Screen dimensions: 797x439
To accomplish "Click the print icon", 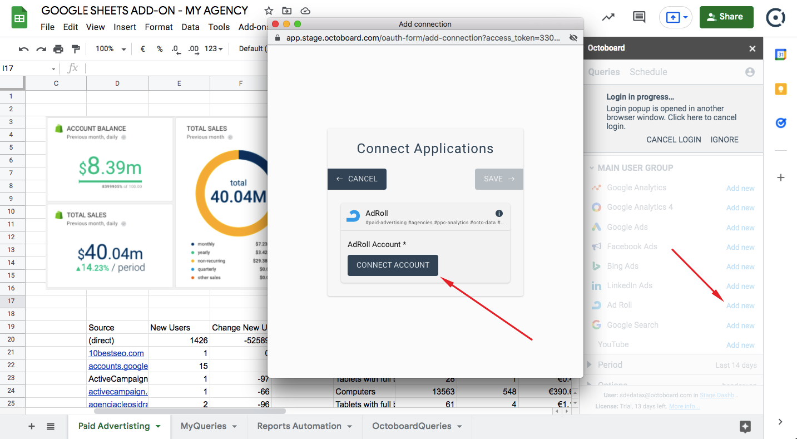I will point(58,49).
